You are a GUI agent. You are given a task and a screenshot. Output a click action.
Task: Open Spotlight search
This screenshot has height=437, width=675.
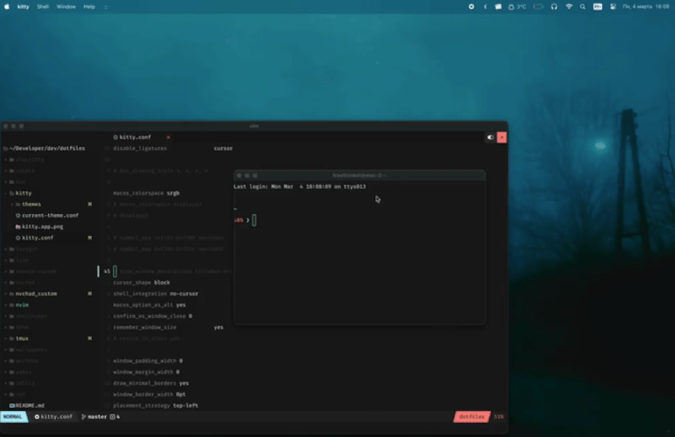coord(582,6)
